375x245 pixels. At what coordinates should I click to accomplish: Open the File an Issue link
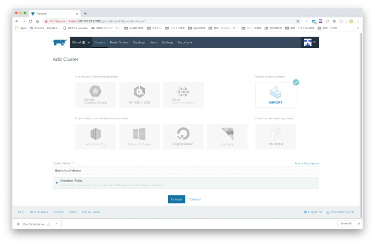[x=91, y=212]
